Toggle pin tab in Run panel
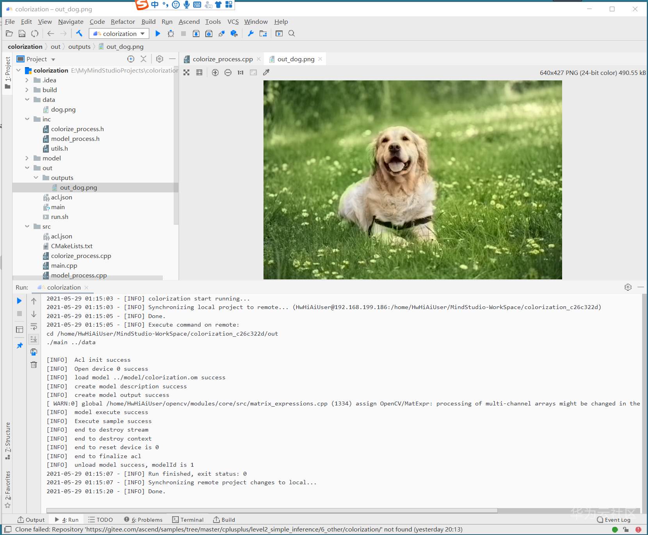The height and width of the screenshot is (535, 648). pyautogui.click(x=19, y=346)
